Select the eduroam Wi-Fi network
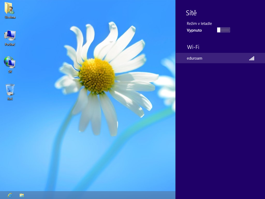The height and width of the screenshot is (199, 265). tap(220, 58)
